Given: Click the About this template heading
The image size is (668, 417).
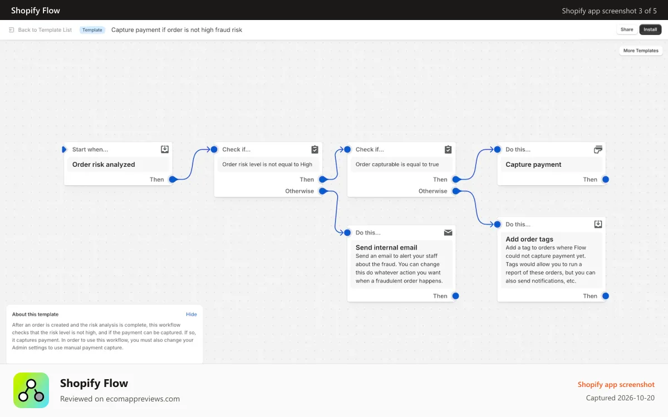Looking at the screenshot, I should (x=35, y=315).
